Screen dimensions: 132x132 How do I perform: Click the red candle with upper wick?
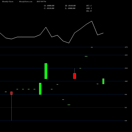point(74,76)
